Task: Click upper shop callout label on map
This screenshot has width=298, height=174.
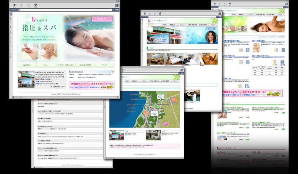Action: coord(161,97)
